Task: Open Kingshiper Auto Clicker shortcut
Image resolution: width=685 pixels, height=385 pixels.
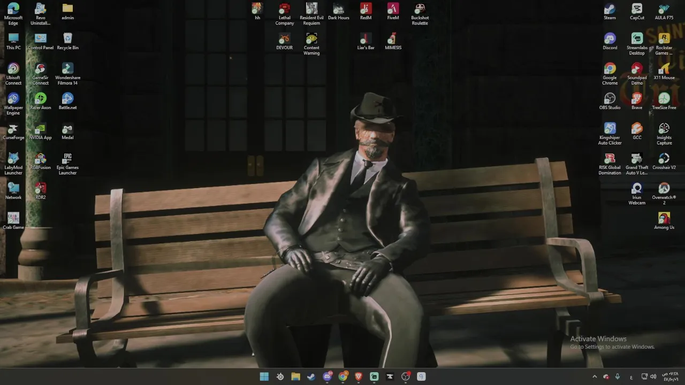Action: pos(610,134)
